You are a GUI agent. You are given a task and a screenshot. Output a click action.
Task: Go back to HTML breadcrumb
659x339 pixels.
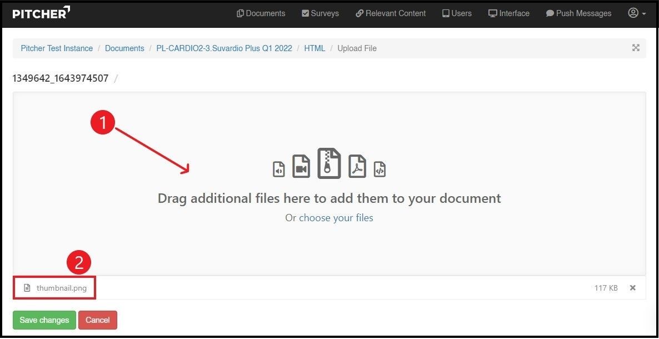(x=314, y=48)
